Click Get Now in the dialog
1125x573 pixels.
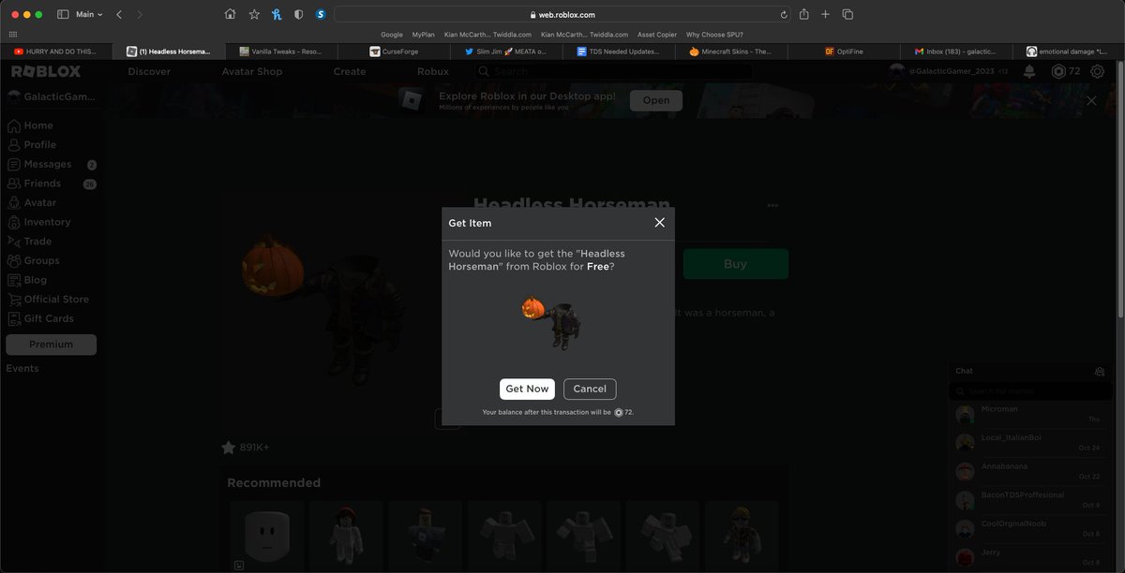pos(527,389)
